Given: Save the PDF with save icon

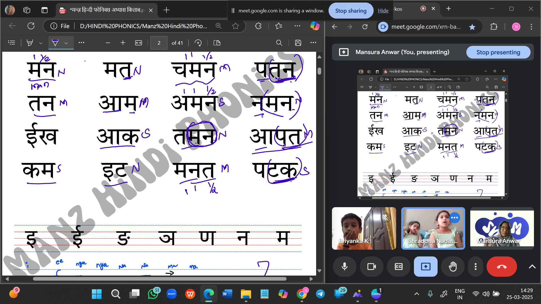Looking at the screenshot, I should (298, 43).
